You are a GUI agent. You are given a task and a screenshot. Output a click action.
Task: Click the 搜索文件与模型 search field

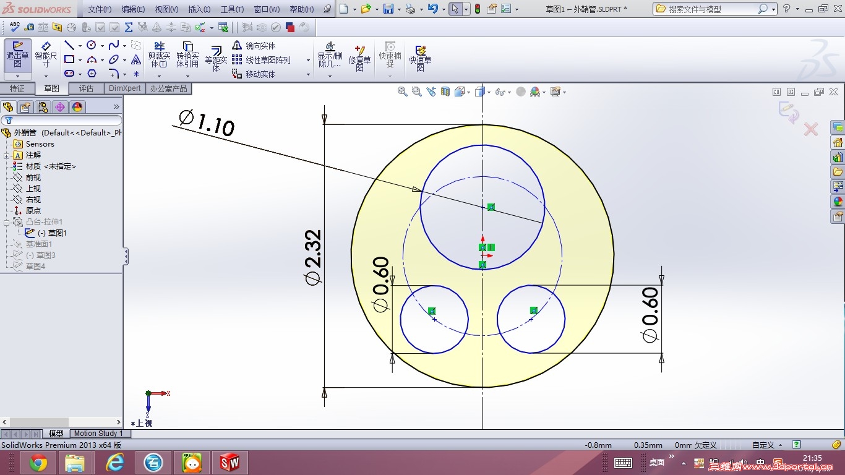714,9
